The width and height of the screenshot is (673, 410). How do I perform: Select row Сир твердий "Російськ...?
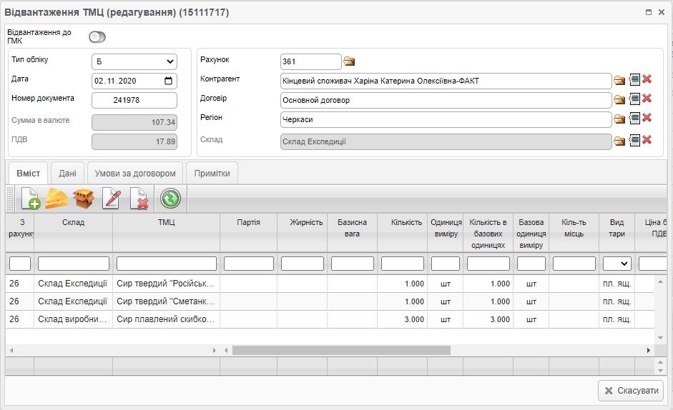pyautogui.click(x=330, y=284)
